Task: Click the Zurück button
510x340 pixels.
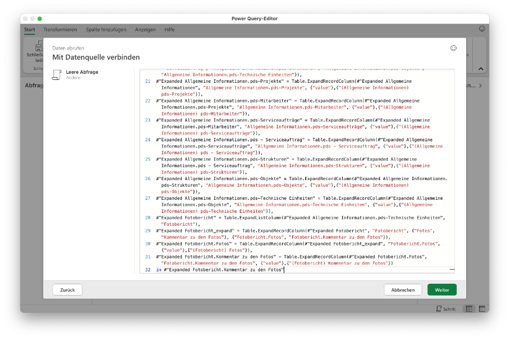Action: (68, 290)
